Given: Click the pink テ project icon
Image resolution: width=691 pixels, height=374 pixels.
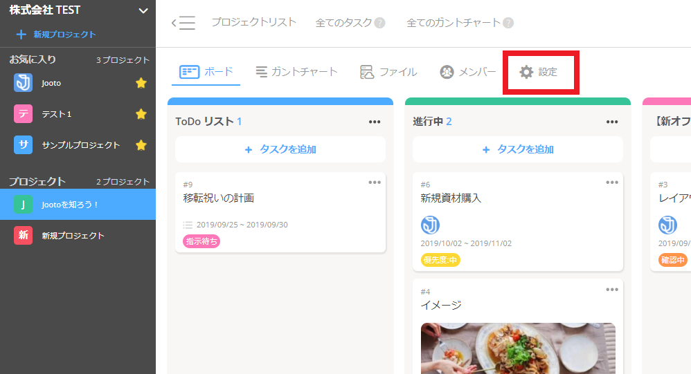Looking at the screenshot, I should click(23, 113).
